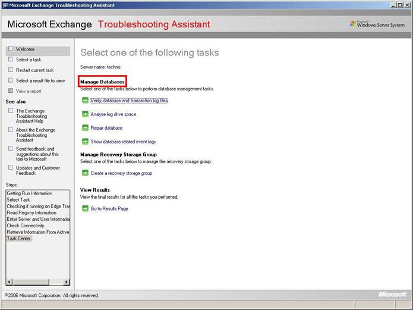Screen dimensions: 413x310
Task: Click the green arrow beside Analyze log drive space
Action: [x=85, y=114]
